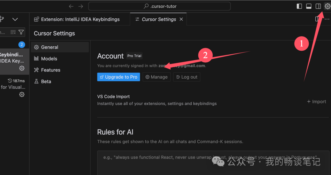This screenshot has width=331, height=175.
Task: Go back with the left arrow
Action: tap(71, 6)
